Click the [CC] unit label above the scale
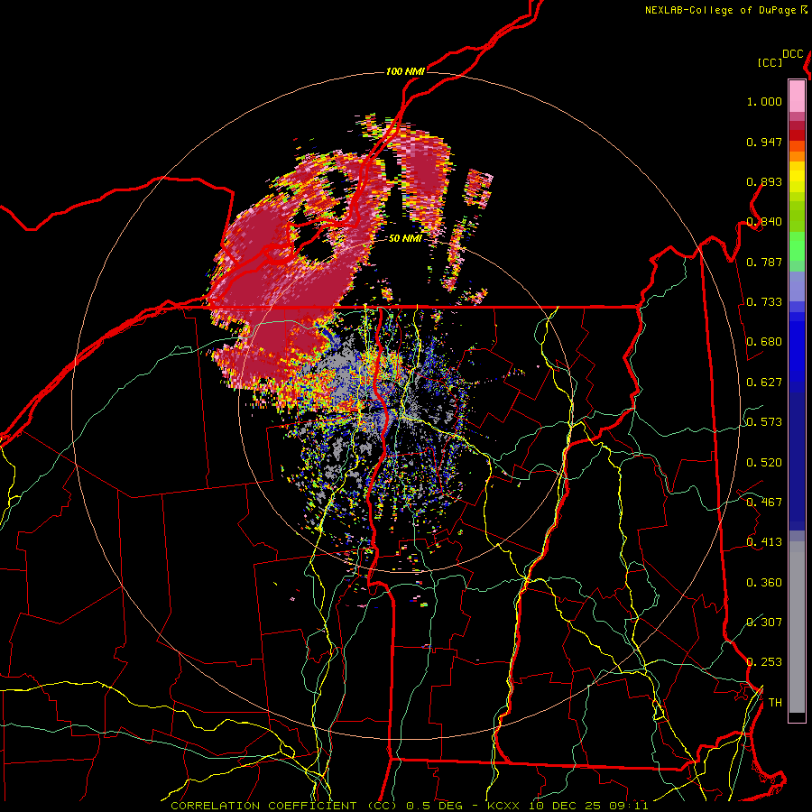 770,62
